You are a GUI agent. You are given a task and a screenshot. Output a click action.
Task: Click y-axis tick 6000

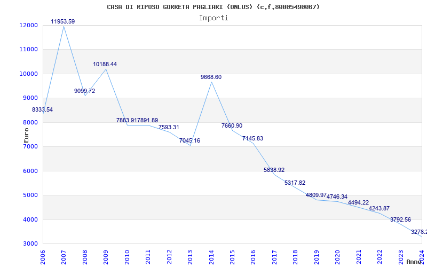30,171
